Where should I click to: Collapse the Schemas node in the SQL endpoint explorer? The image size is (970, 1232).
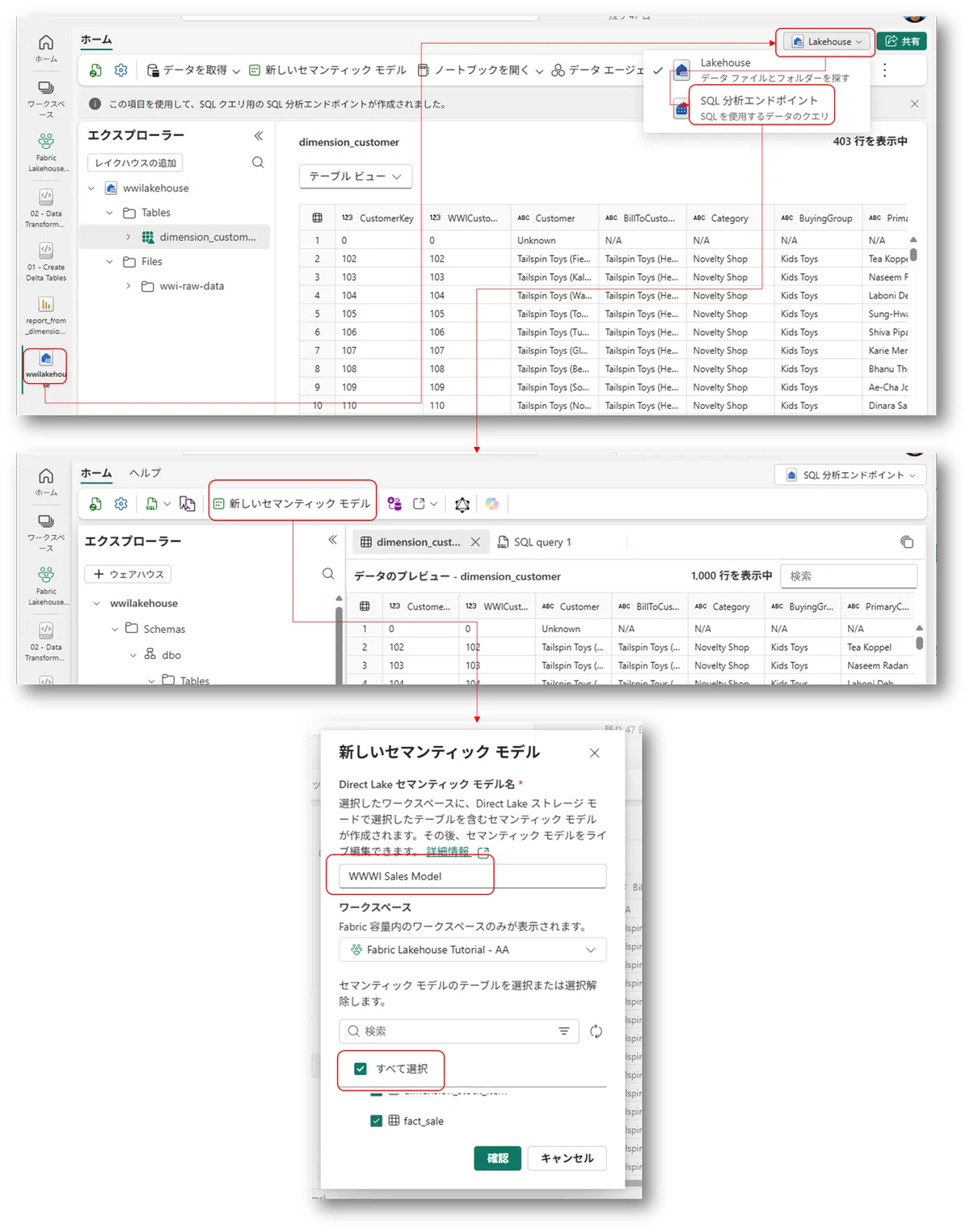115,629
